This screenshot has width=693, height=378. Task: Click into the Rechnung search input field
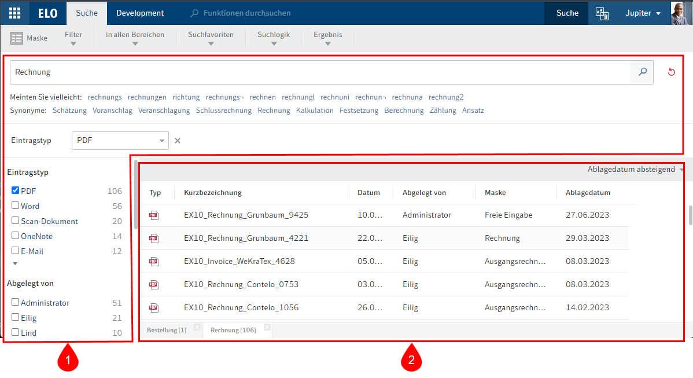click(318, 72)
